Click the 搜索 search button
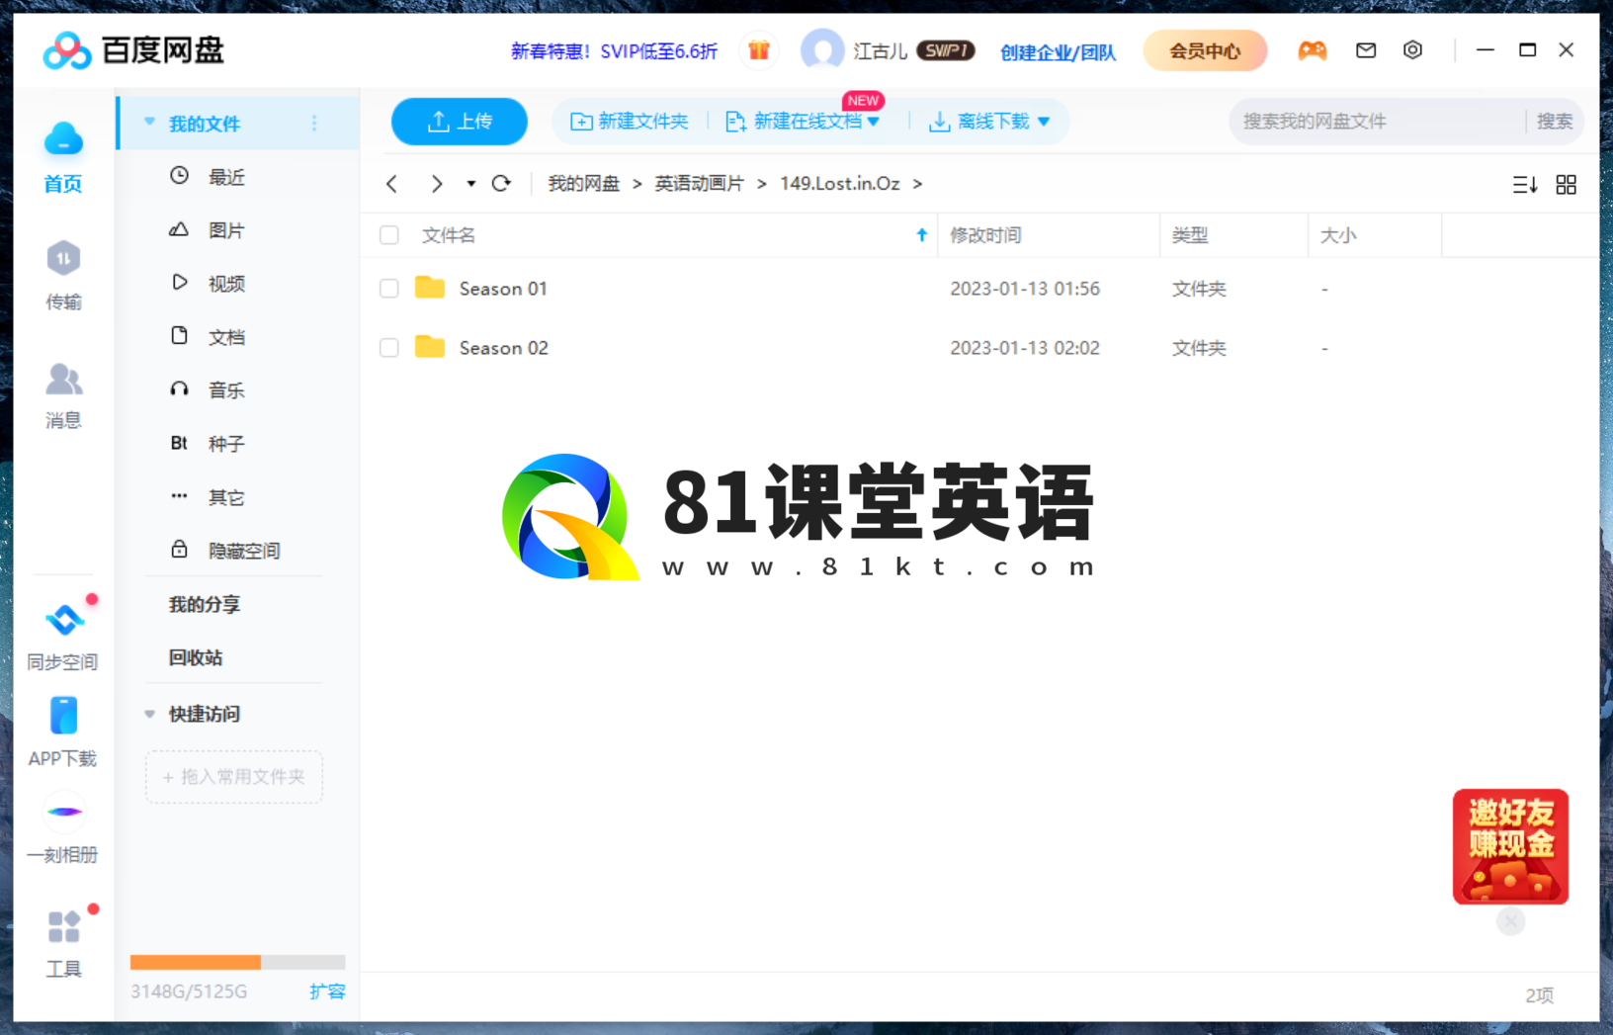Viewport: 1613px width, 1035px height. [1554, 122]
